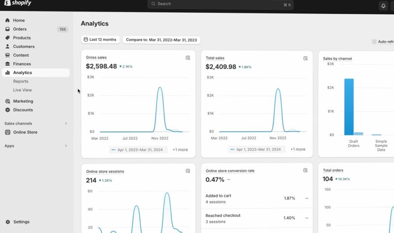Go to Reports under Analytics

[21, 81]
